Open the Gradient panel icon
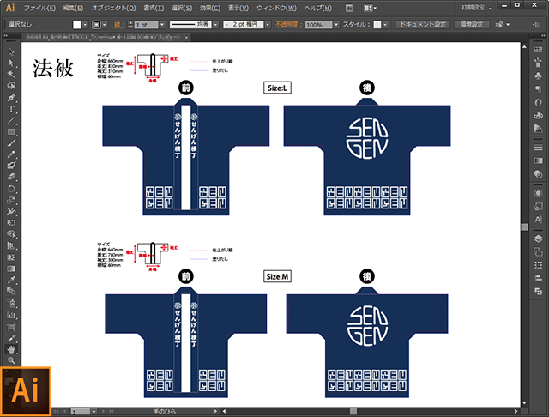Screen dimensions: 549x417 point(538,160)
